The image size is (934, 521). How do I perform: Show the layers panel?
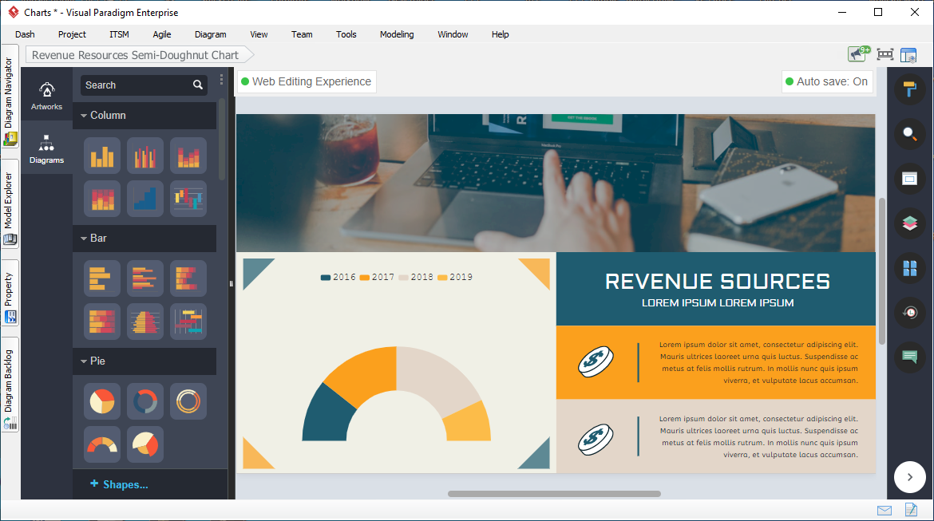click(x=909, y=223)
